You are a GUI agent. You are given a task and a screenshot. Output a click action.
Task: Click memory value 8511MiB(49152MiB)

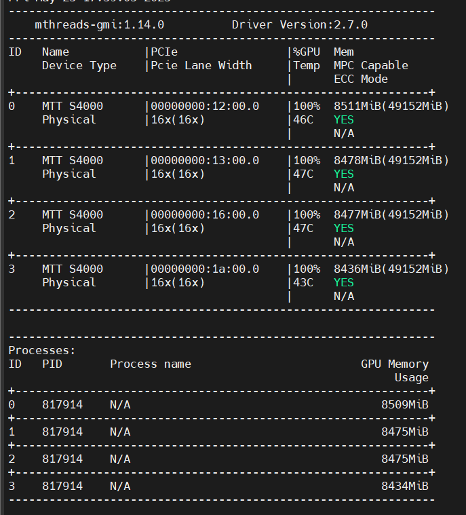[x=391, y=107]
